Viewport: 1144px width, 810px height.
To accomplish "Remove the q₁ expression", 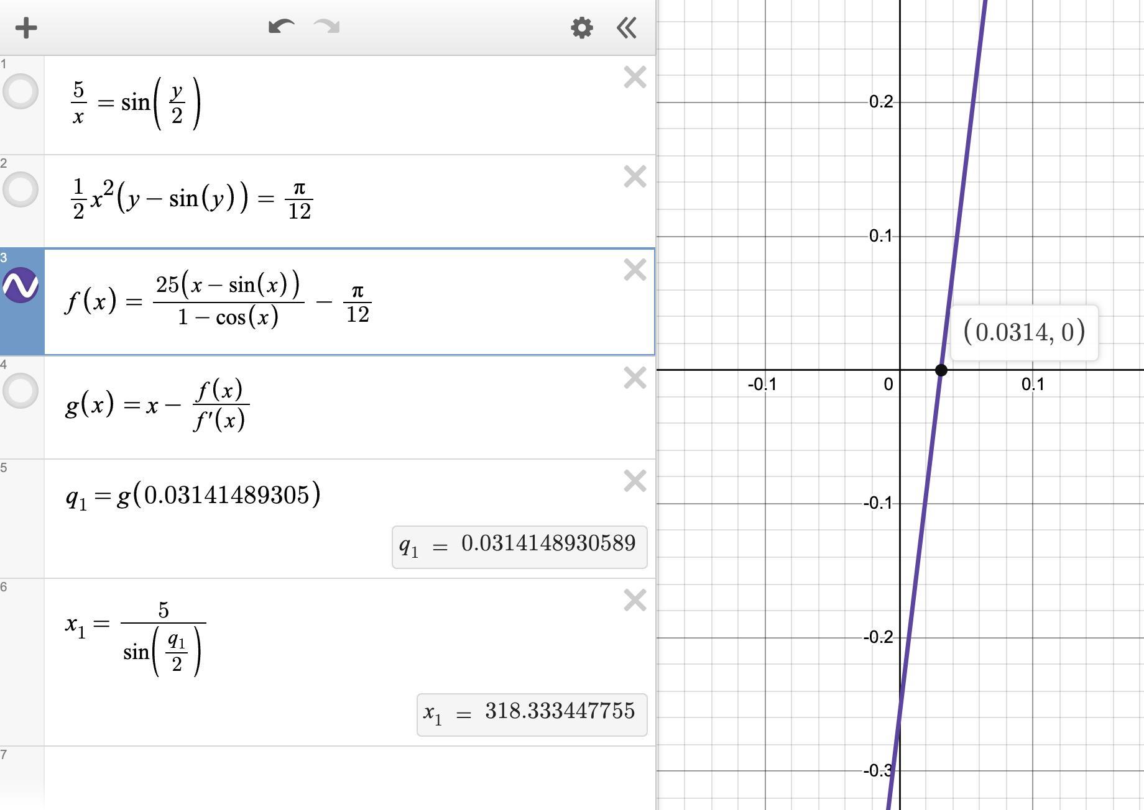I will 635,481.
